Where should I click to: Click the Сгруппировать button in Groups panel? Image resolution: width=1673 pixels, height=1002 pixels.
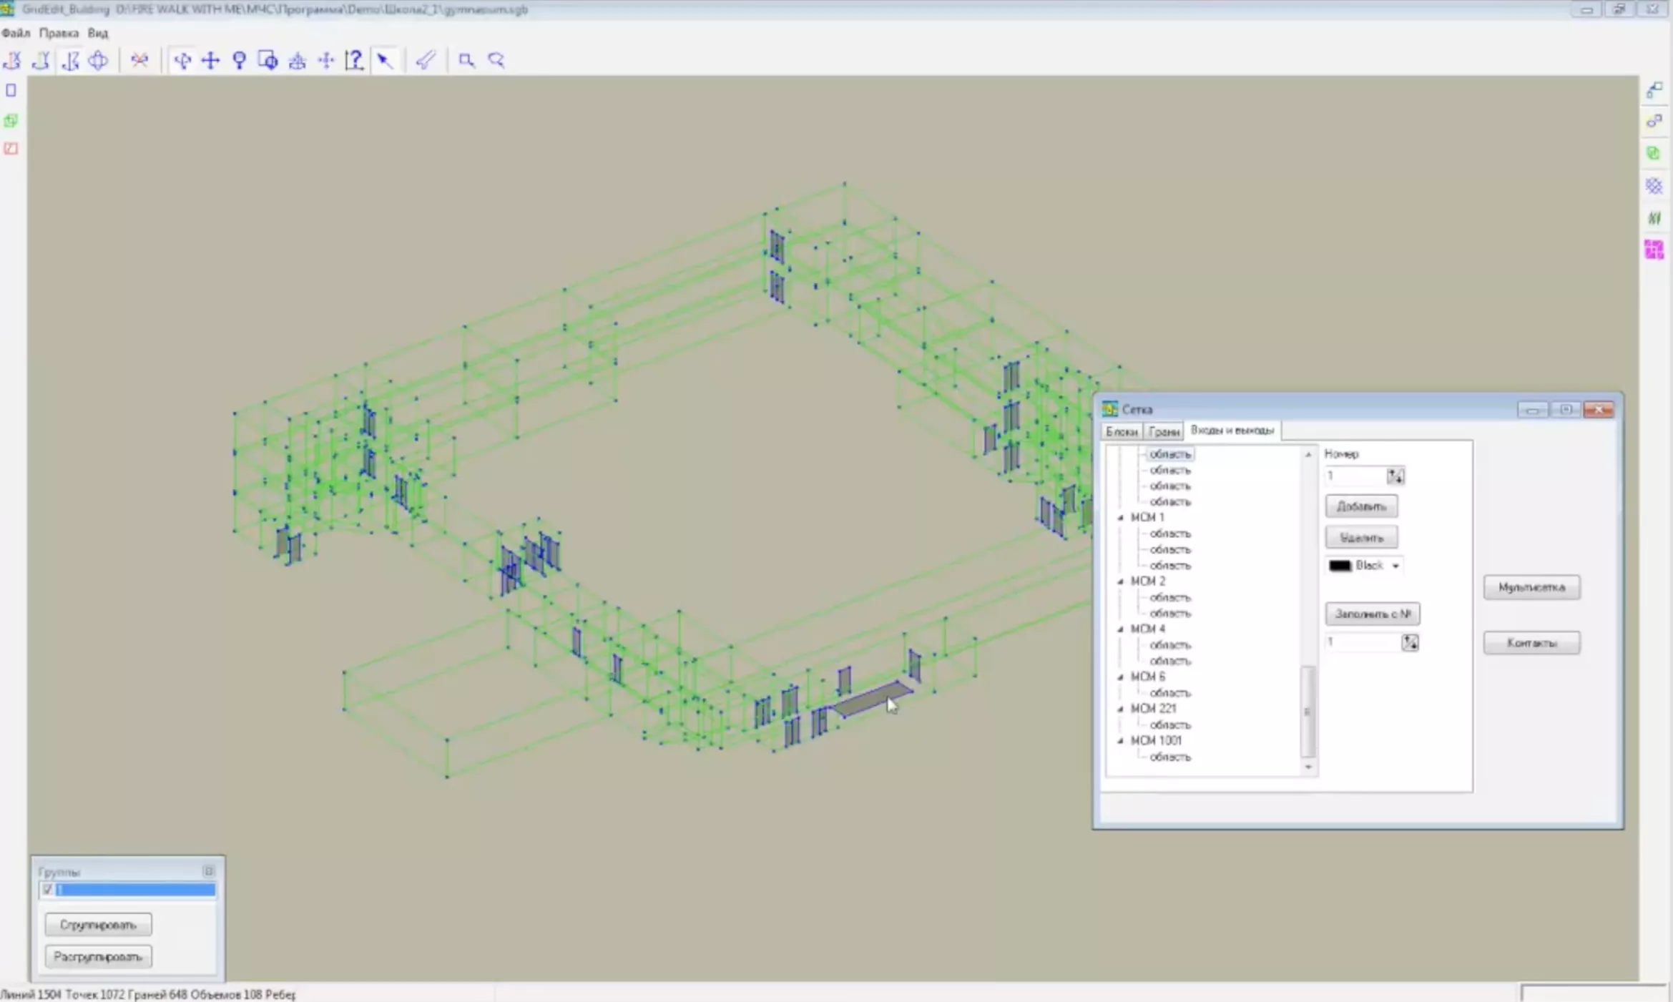98,925
